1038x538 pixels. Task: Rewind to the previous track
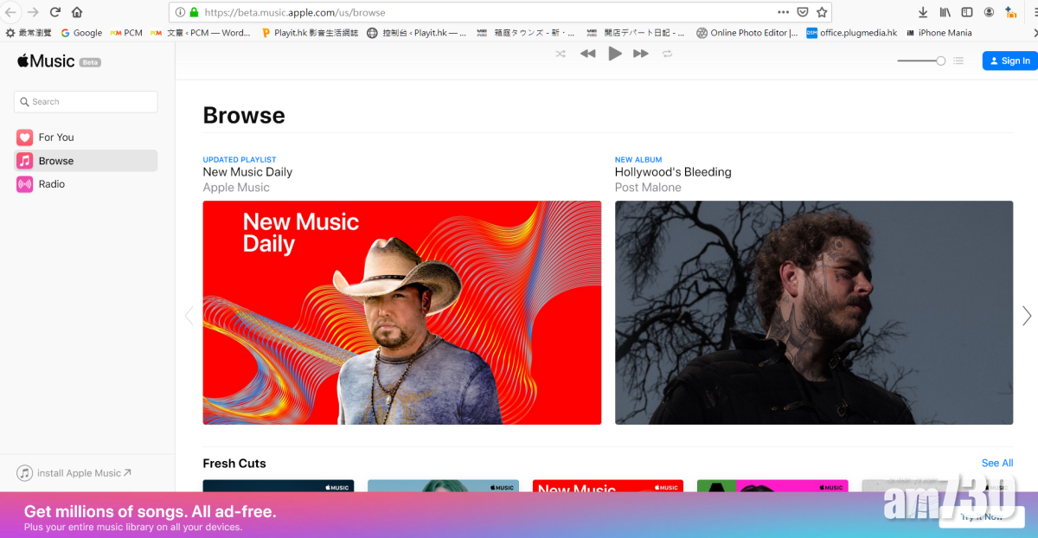[x=588, y=53]
